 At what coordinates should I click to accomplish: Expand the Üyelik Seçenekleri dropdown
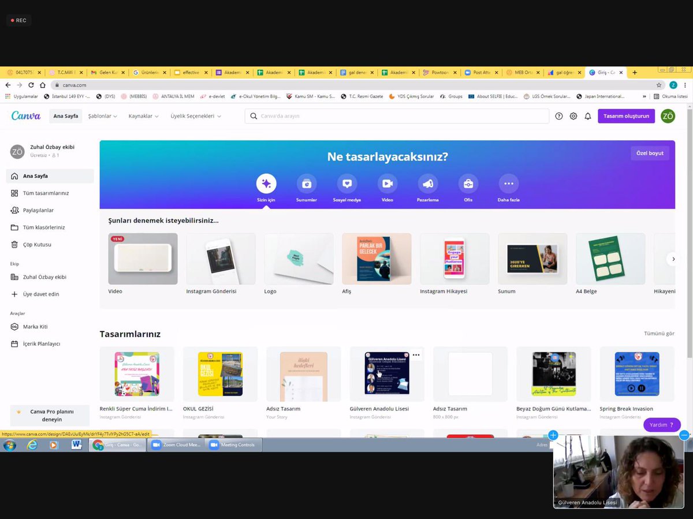pos(196,116)
